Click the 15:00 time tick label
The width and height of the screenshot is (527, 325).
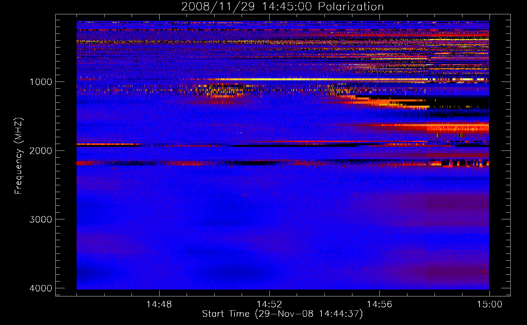pos(490,305)
